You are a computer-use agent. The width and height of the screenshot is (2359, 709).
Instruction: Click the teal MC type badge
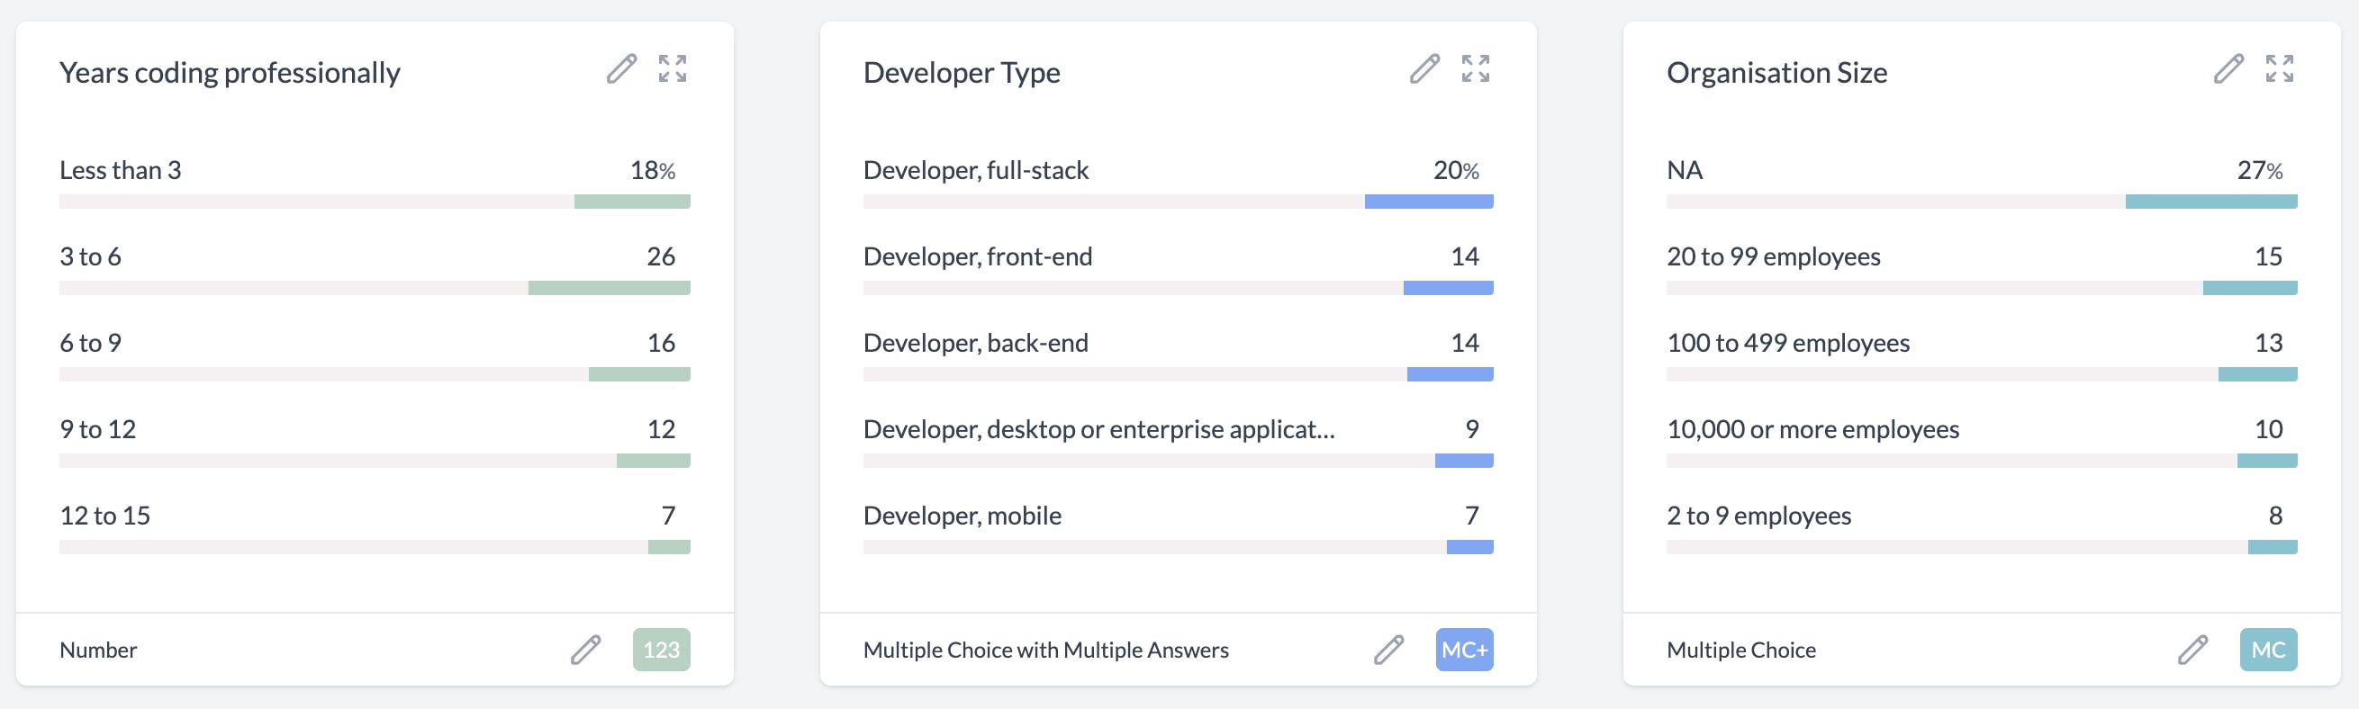2268,650
